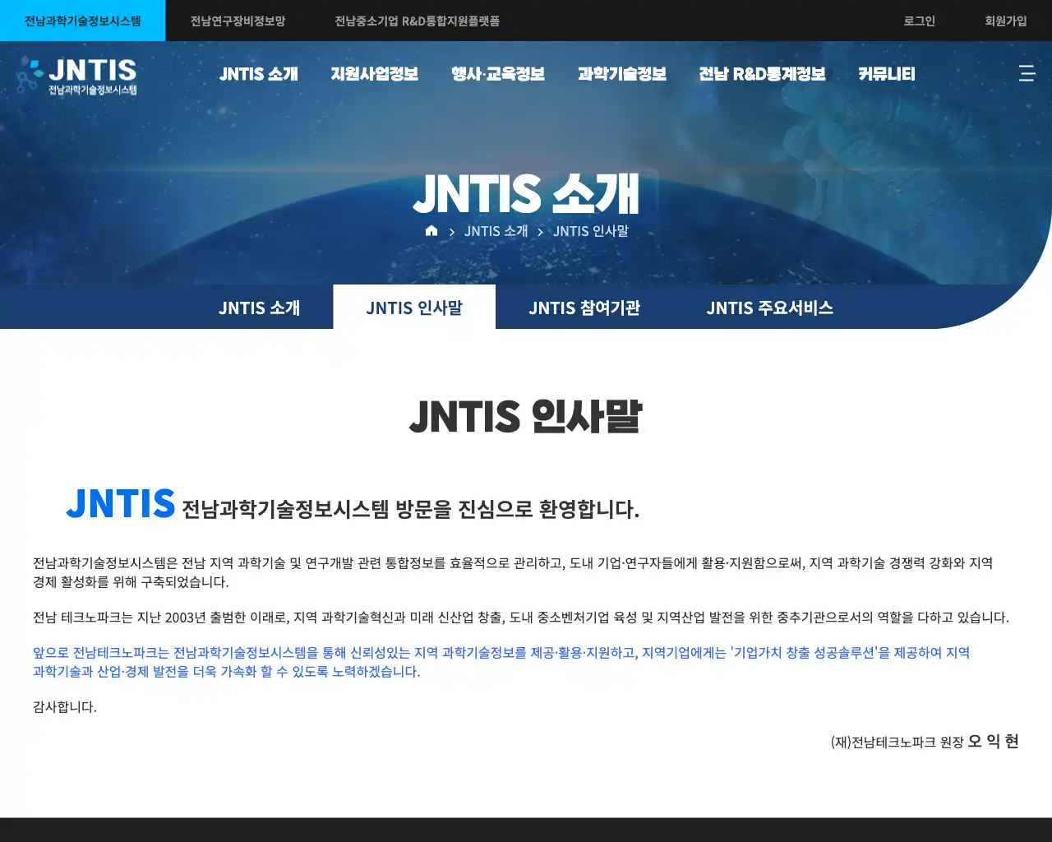Screen dimensions: 1052x842
Task: Open the JNTIS 주요서비스 tab
Action: pyautogui.click(x=770, y=308)
